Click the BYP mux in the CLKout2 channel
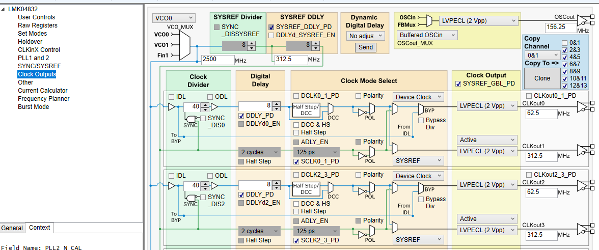 click(x=421, y=188)
